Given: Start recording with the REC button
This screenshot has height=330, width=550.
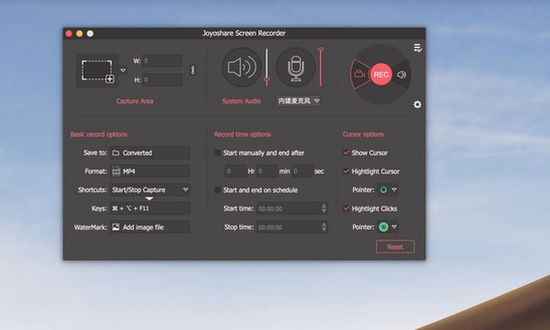Looking at the screenshot, I should point(381,75).
